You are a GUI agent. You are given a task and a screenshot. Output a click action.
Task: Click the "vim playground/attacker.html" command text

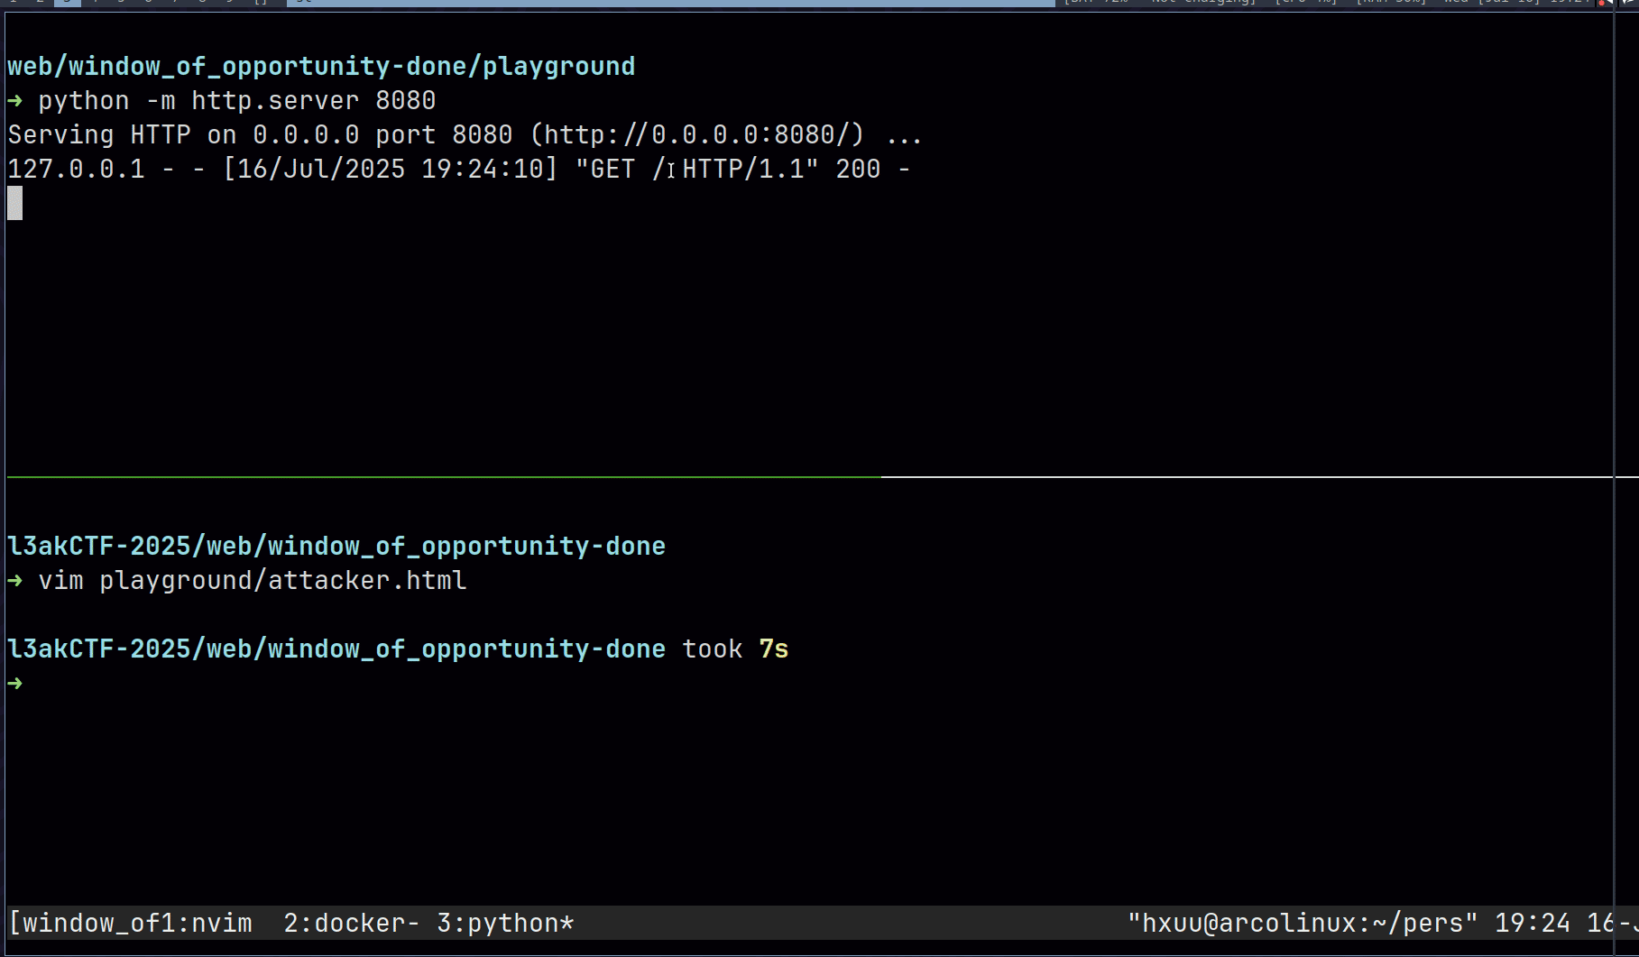click(253, 580)
